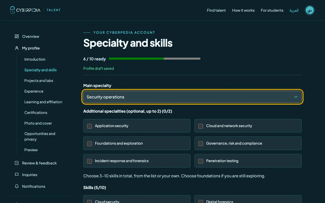Open the user avatar menu
The image size is (325, 203).
coord(310,10)
